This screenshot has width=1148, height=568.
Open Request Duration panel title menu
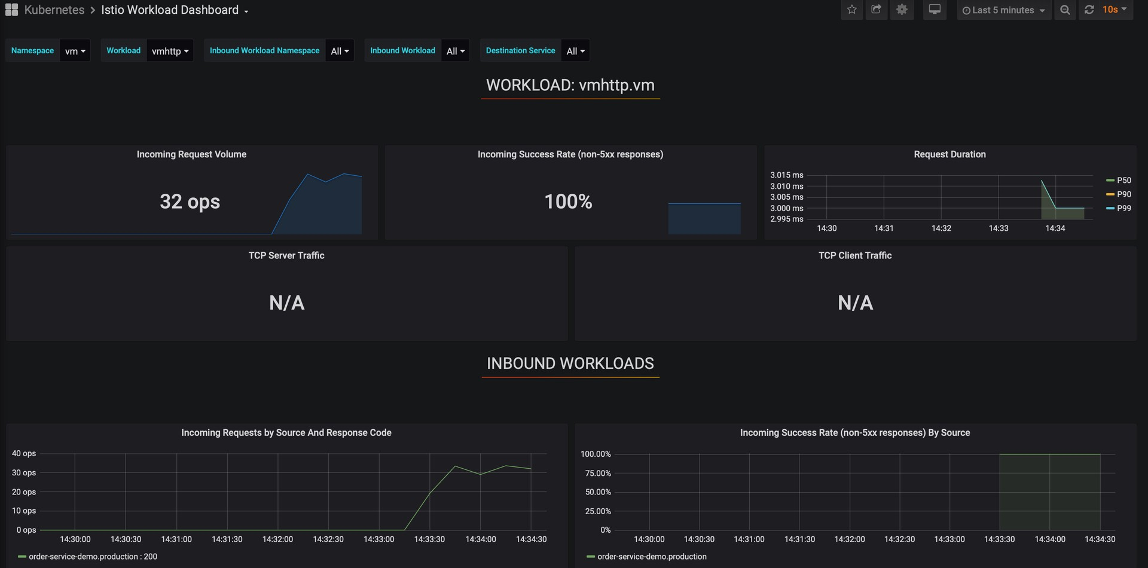coord(949,154)
